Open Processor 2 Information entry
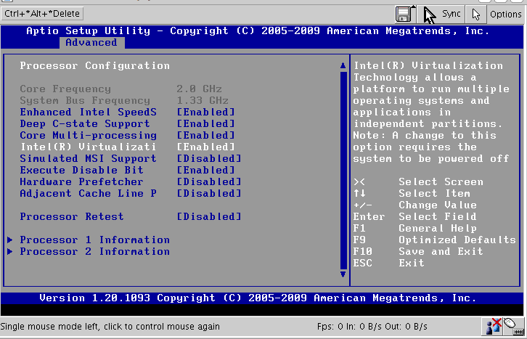The width and height of the screenshot is (527, 339). 95,251
